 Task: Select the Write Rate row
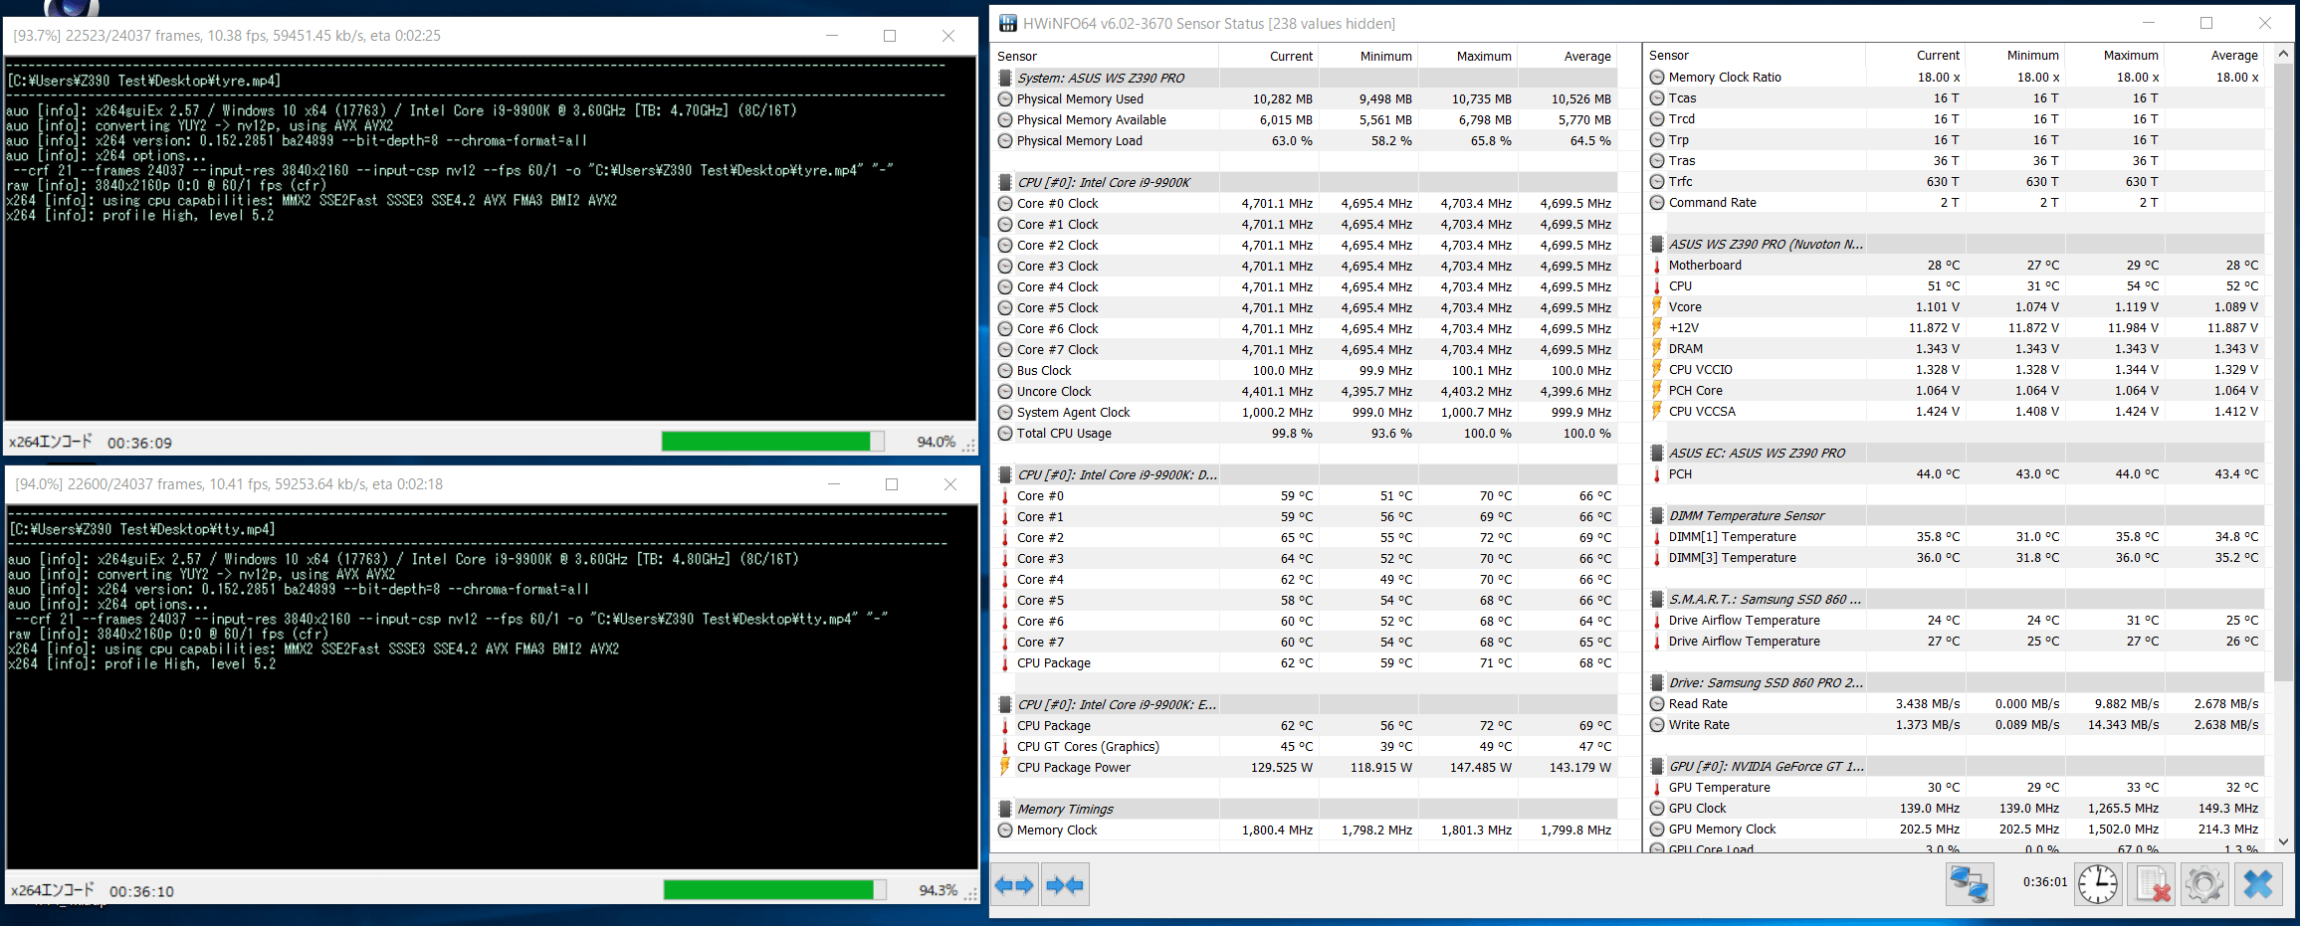click(x=1956, y=724)
